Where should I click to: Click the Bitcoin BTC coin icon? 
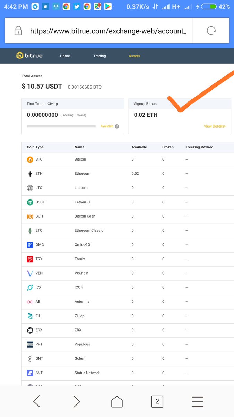30,160
